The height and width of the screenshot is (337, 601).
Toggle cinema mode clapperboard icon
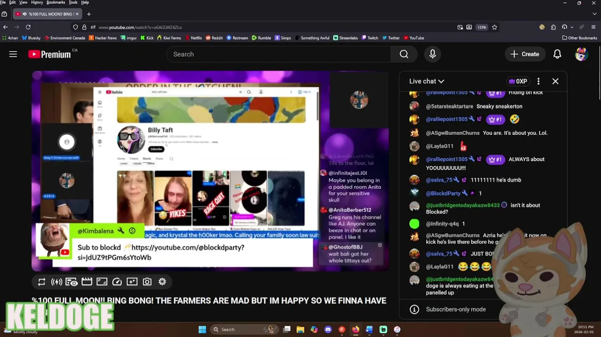point(87,282)
